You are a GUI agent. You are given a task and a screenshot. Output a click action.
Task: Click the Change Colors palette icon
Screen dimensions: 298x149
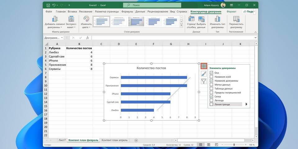86,19
